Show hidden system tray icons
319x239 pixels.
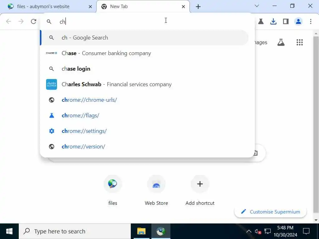point(249,231)
